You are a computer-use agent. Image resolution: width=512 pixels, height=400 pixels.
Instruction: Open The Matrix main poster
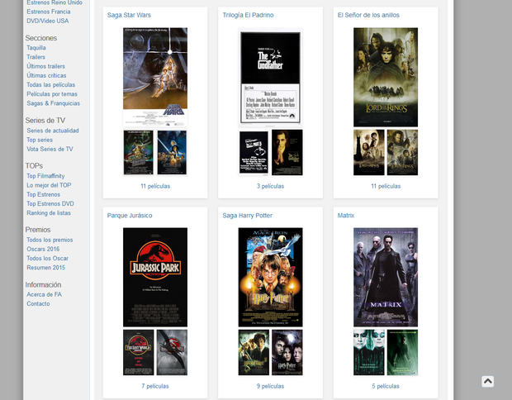click(386, 277)
